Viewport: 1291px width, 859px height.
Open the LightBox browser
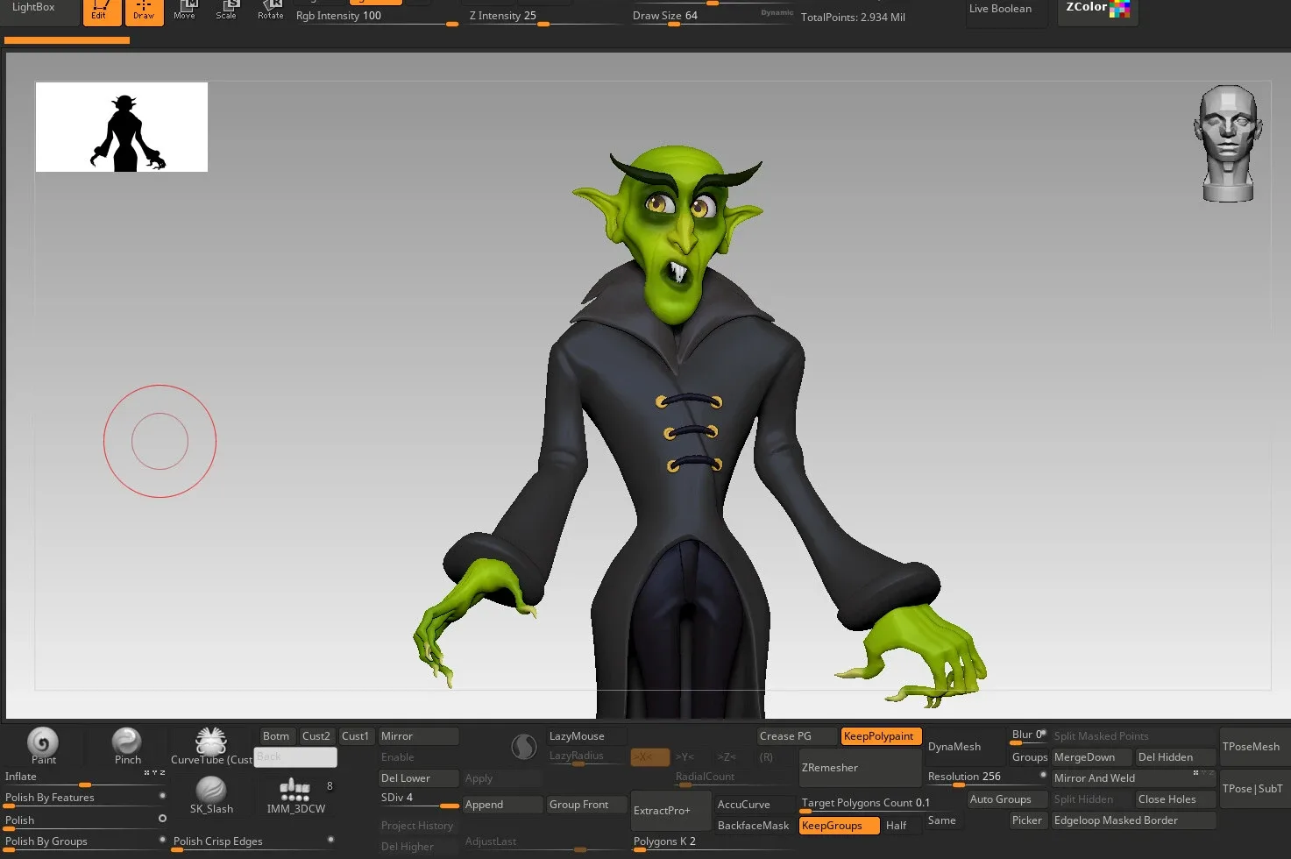pos(33,8)
